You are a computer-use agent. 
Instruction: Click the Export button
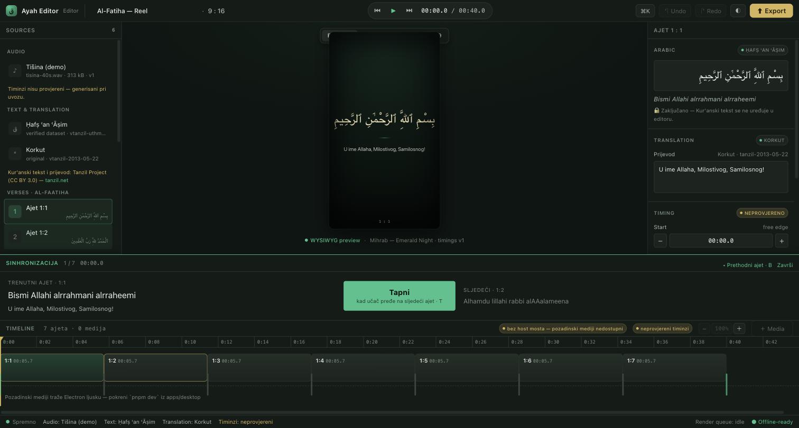click(x=771, y=11)
